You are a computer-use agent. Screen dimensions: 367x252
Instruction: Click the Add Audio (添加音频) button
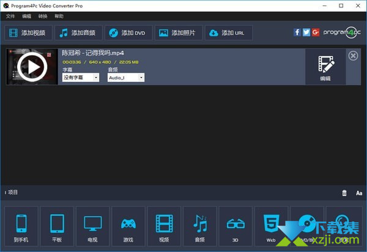click(78, 33)
